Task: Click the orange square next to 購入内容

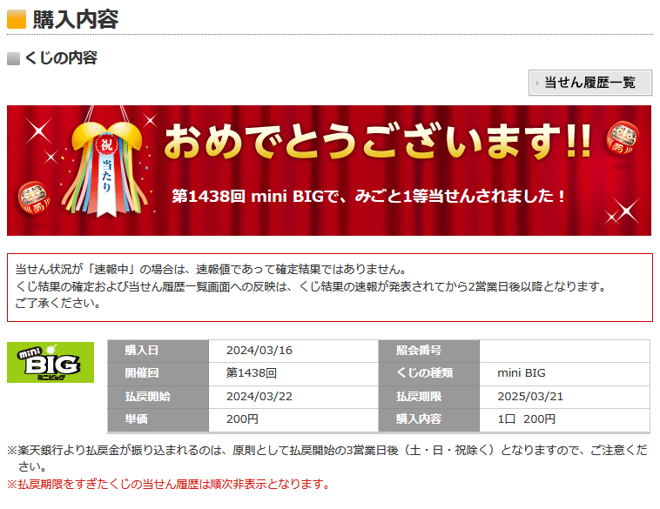Action: point(17,19)
